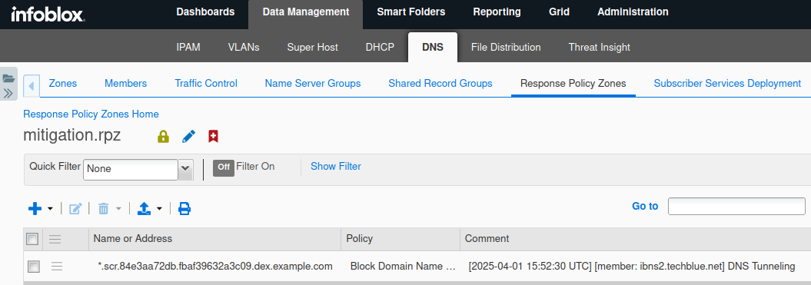Expand the arrow next to the export icon
Viewport: 811px width, 285px height.
pos(159,209)
